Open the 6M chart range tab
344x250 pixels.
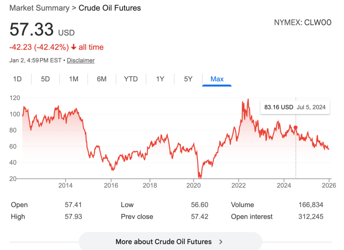[102, 79]
